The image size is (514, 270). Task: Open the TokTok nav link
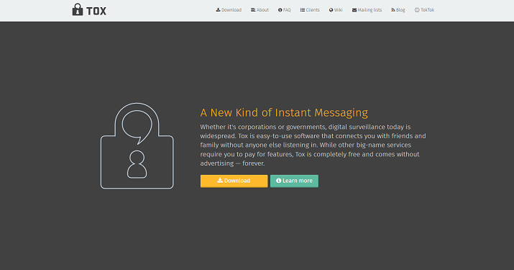point(425,10)
